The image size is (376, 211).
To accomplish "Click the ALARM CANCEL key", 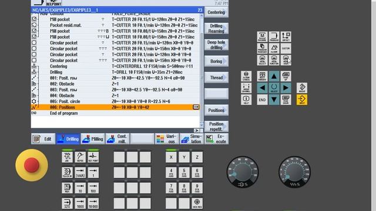I will [246, 76].
